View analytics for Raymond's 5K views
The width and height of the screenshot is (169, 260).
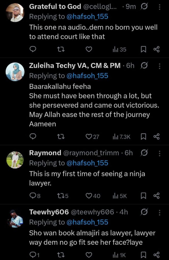[x=119, y=196]
